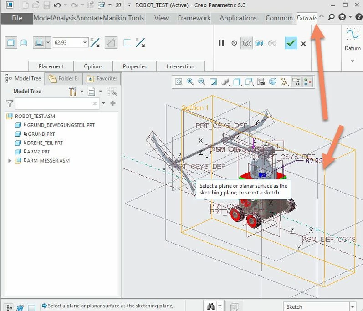Select the unattached preview mode icon
363x311 pixels.
[x=246, y=43]
